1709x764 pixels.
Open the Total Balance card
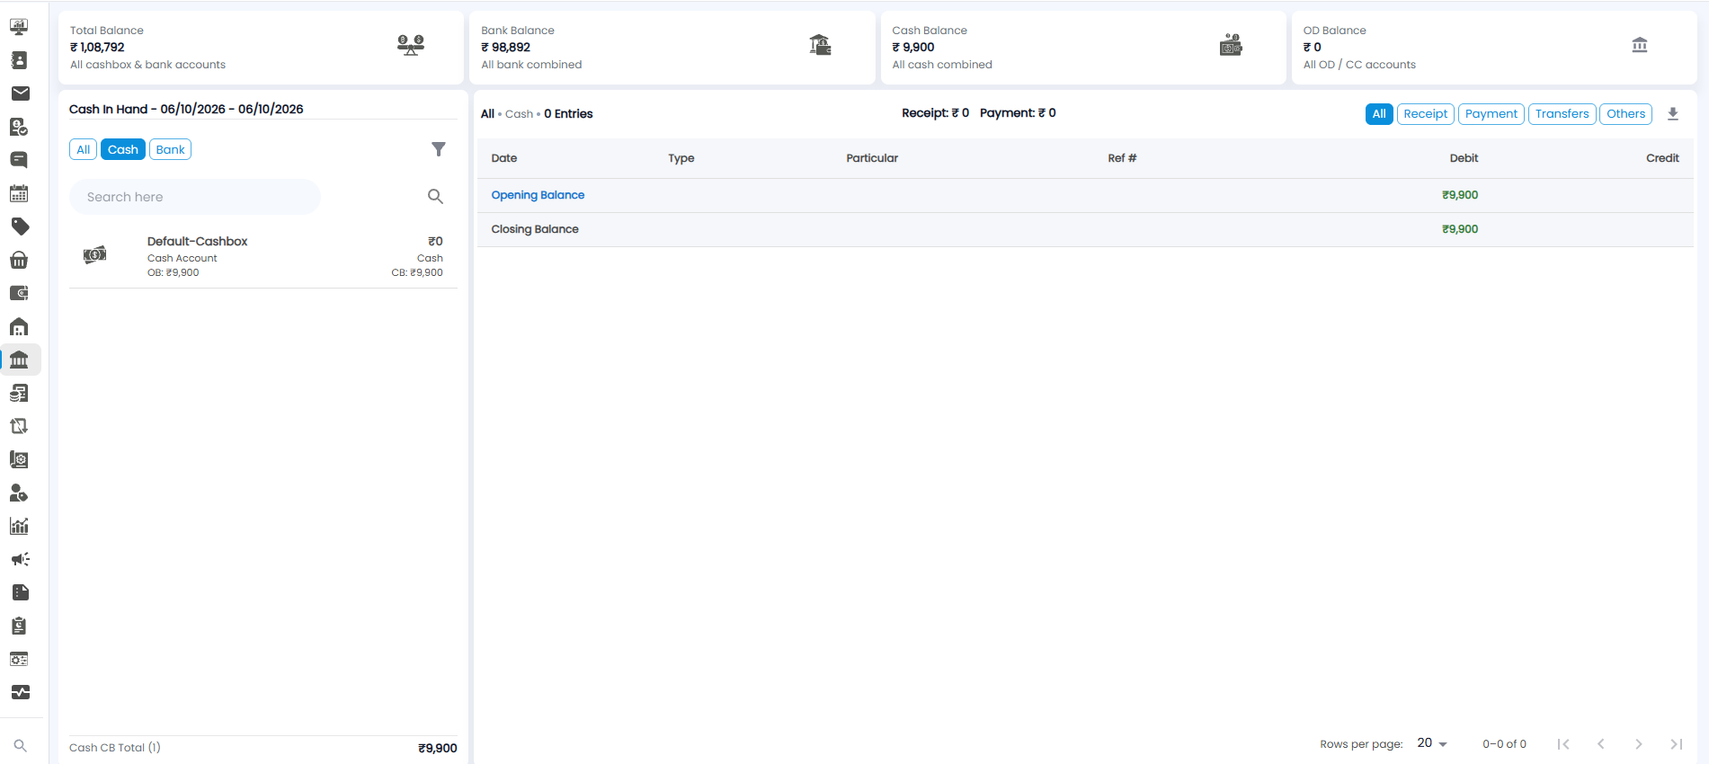[x=261, y=48]
